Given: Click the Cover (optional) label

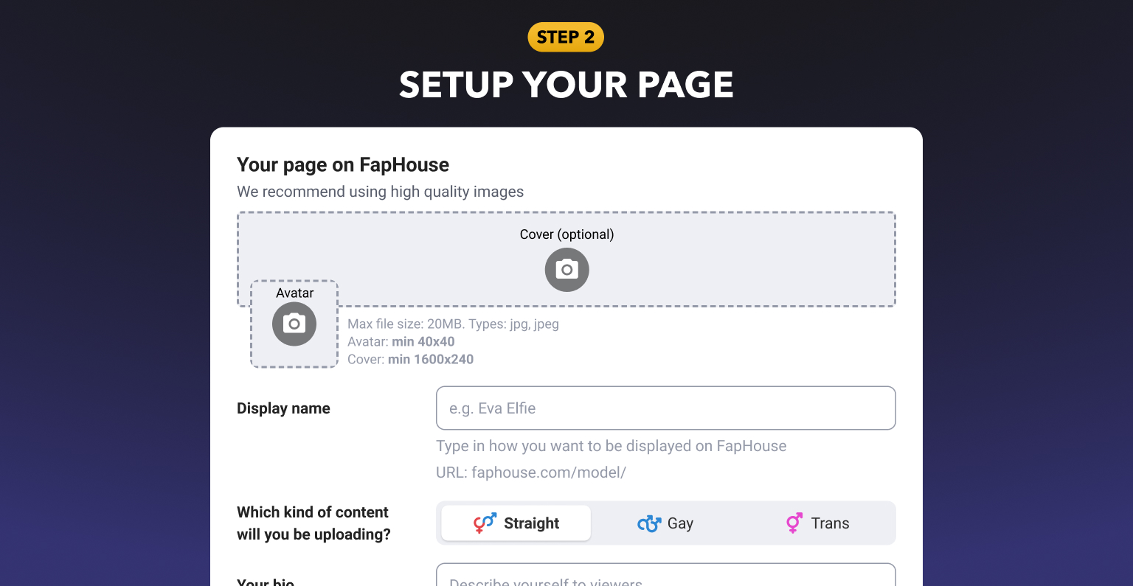Looking at the screenshot, I should pos(566,234).
